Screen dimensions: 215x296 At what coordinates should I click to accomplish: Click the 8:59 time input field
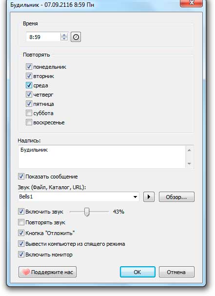(x=43, y=37)
